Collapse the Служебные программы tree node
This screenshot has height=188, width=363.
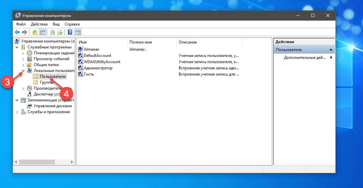pyautogui.click(x=17, y=47)
